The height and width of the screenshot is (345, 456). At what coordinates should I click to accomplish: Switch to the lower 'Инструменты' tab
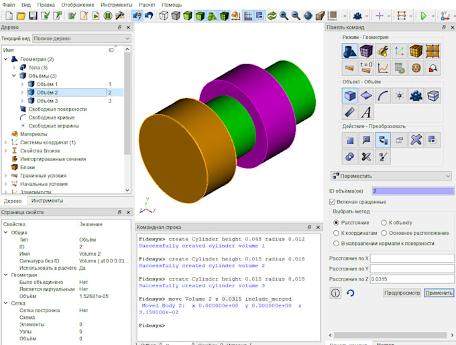47,201
